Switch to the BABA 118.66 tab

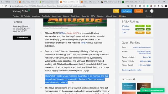click(8, 2)
